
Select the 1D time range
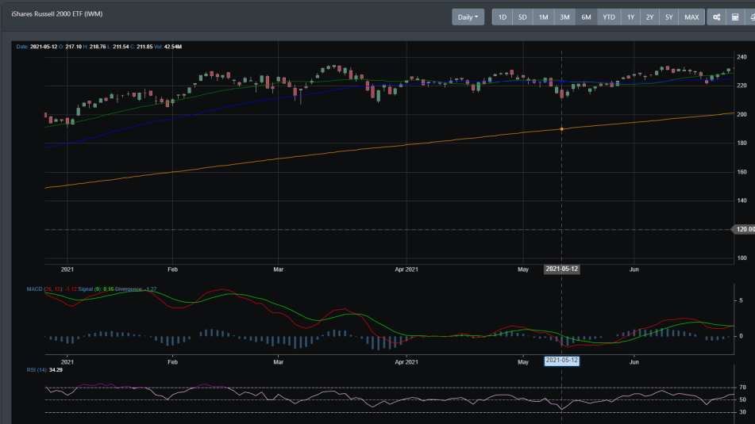tap(503, 17)
